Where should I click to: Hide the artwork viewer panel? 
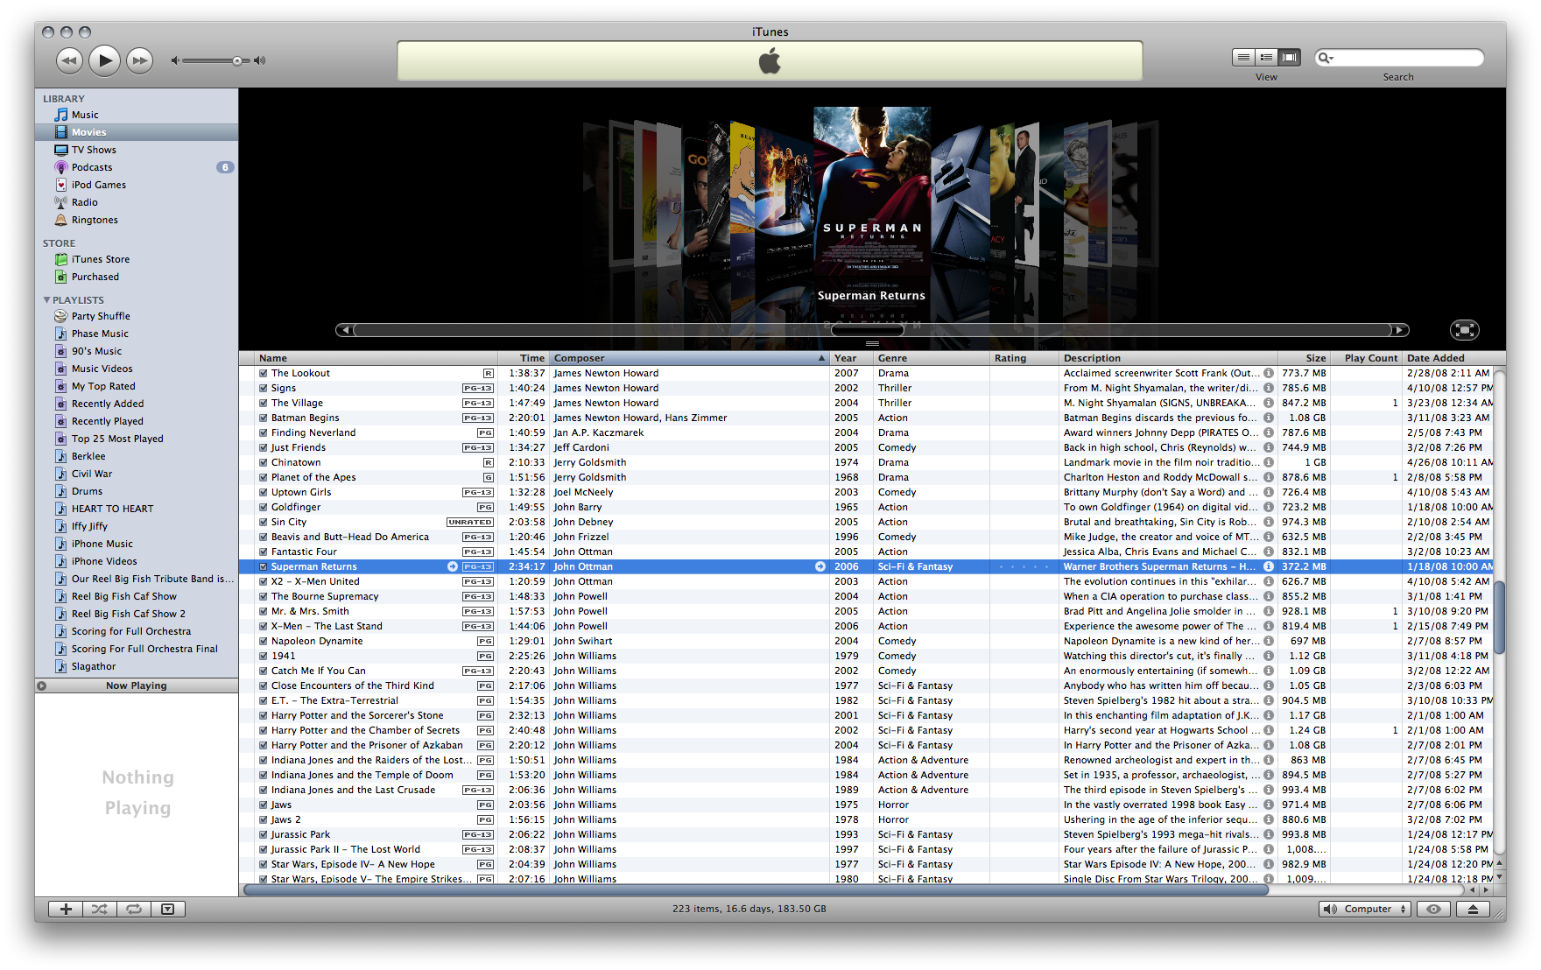[x=167, y=909]
